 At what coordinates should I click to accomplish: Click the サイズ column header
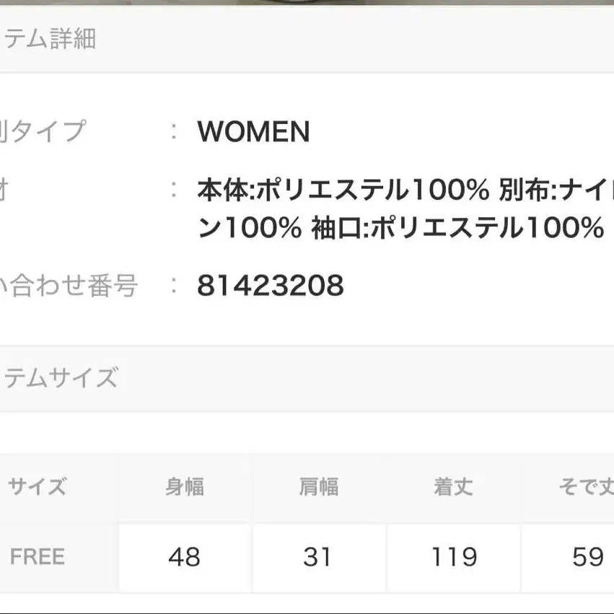click(x=37, y=487)
